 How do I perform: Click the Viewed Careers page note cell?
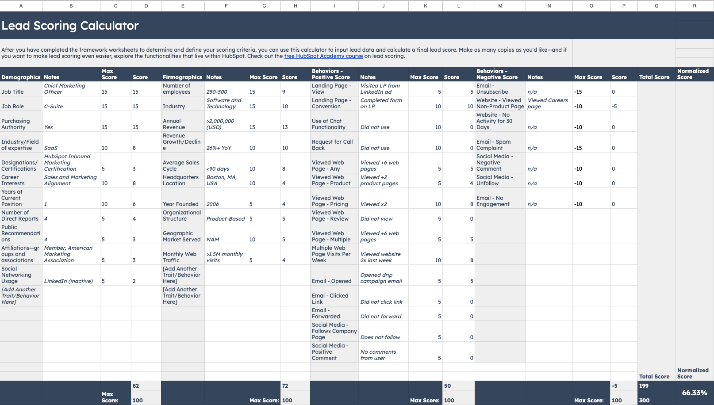pos(548,103)
